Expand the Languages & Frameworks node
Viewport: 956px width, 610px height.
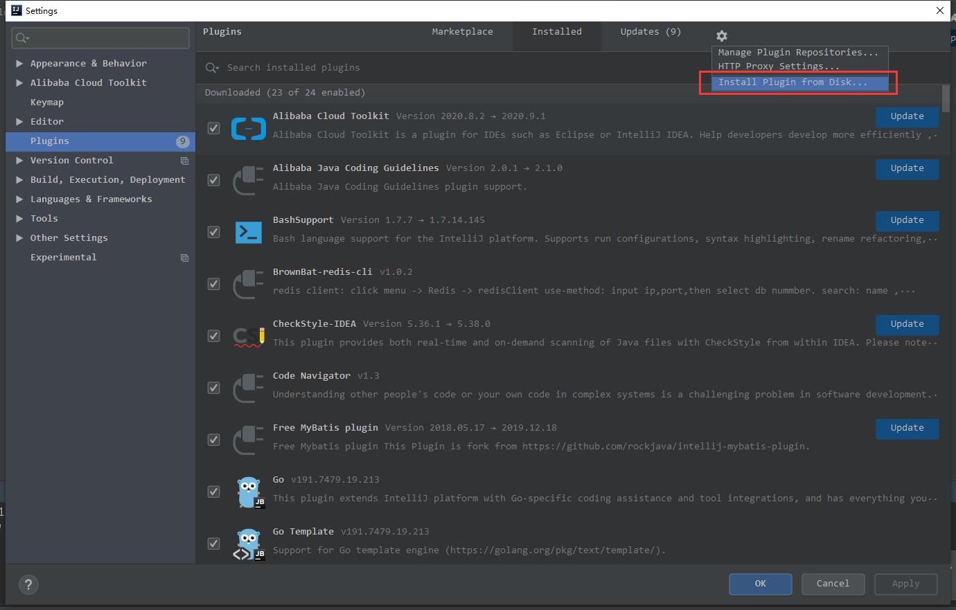coord(19,199)
